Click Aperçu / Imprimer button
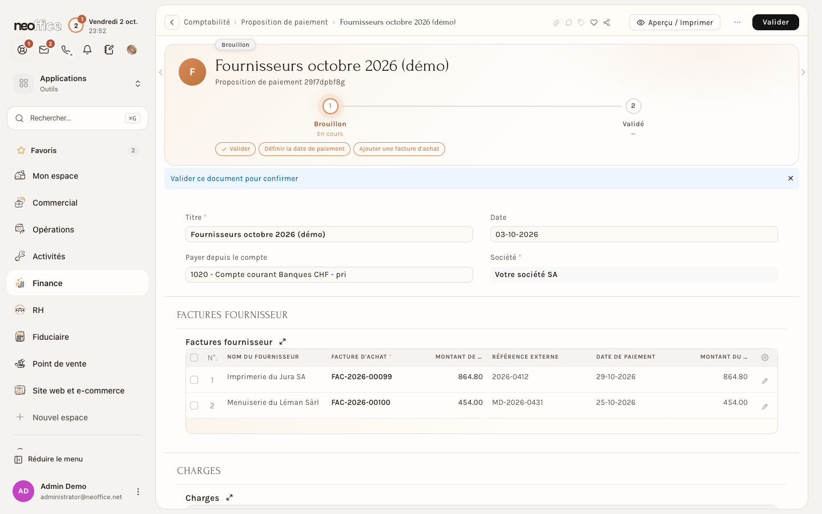The height and width of the screenshot is (514, 822). [675, 22]
